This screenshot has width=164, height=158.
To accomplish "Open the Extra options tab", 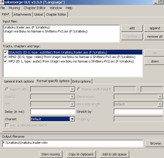I will [81, 81].
